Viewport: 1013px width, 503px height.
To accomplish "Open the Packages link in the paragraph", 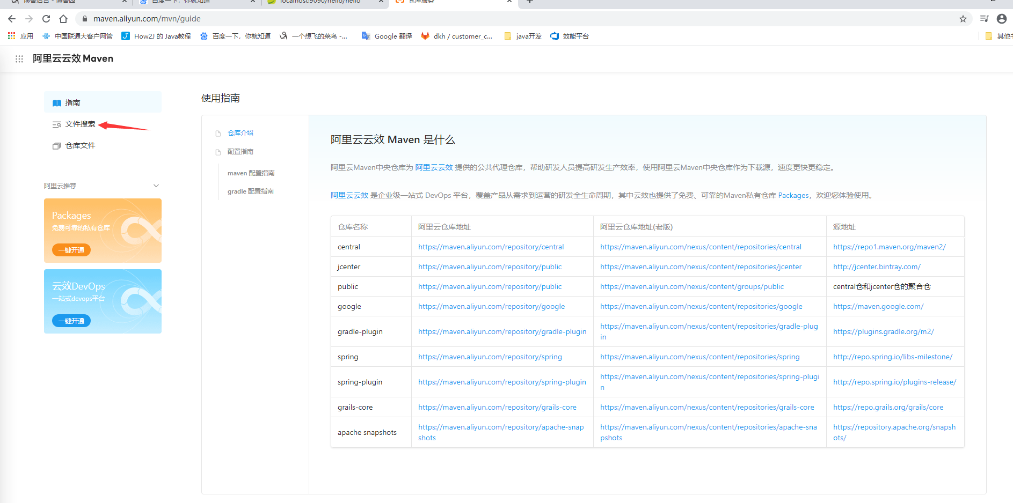I will click(x=793, y=195).
